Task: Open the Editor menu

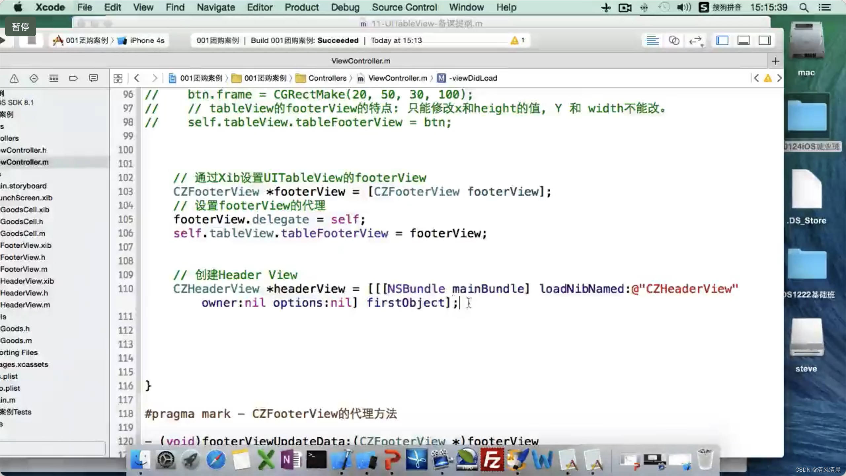Action: [260, 7]
